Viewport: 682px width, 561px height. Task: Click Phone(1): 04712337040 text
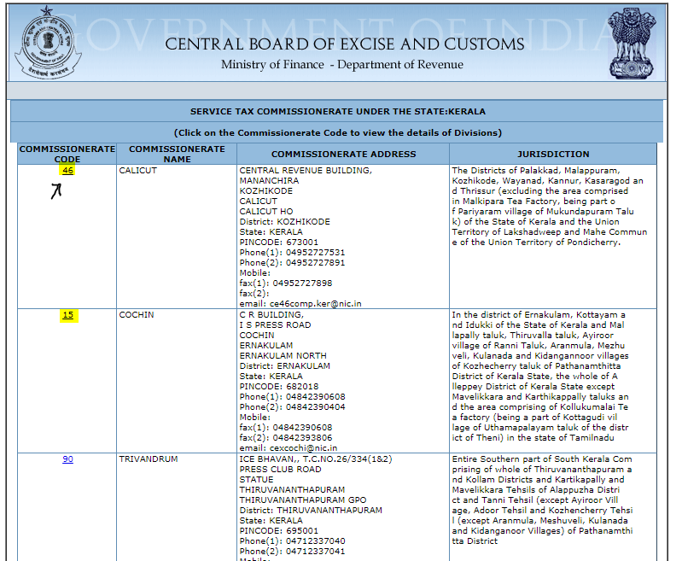(x=292, y=541)
